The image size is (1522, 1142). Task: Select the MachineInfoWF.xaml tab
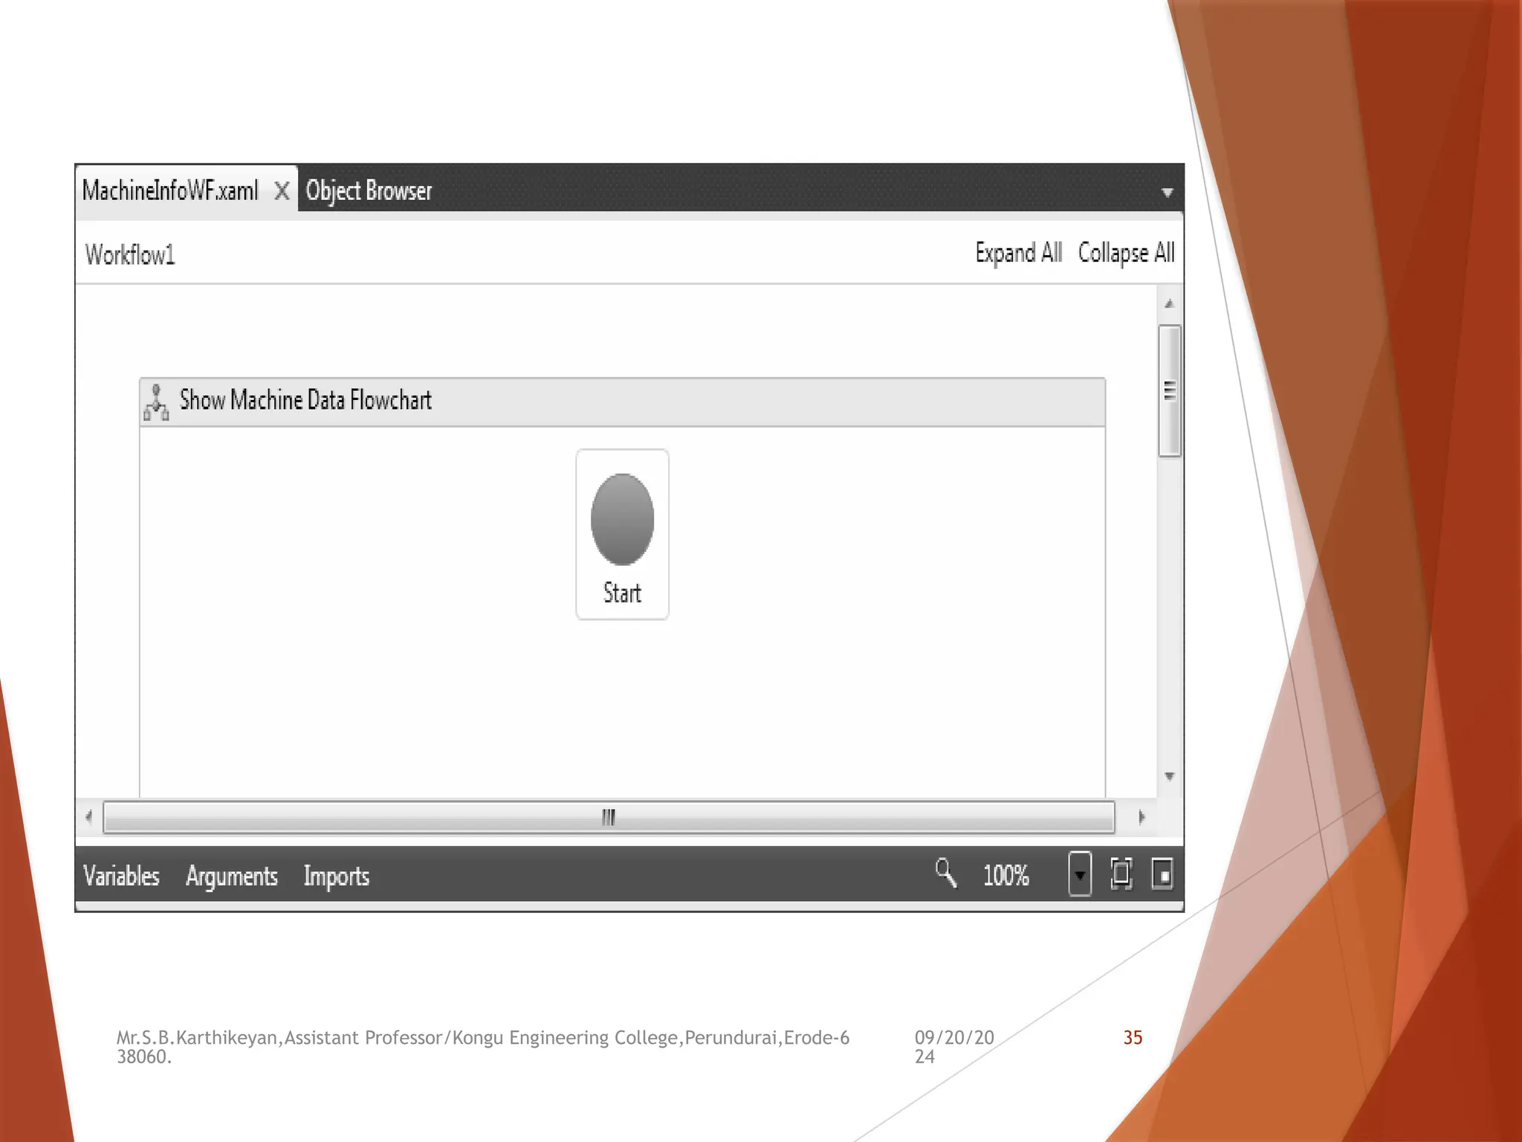pos(170,191)
